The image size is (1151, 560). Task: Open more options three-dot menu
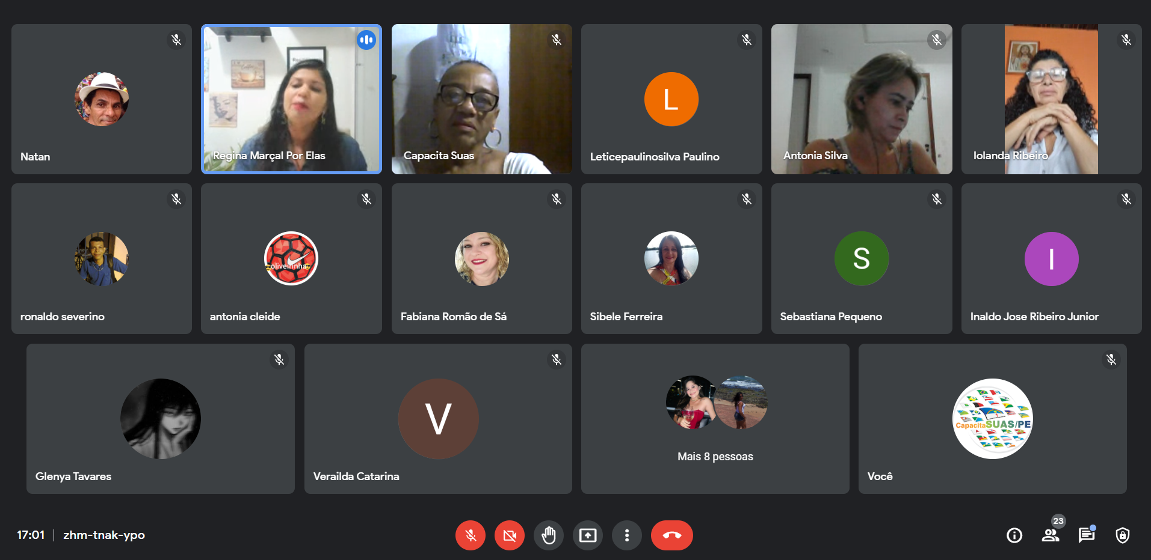pos(627,535)
